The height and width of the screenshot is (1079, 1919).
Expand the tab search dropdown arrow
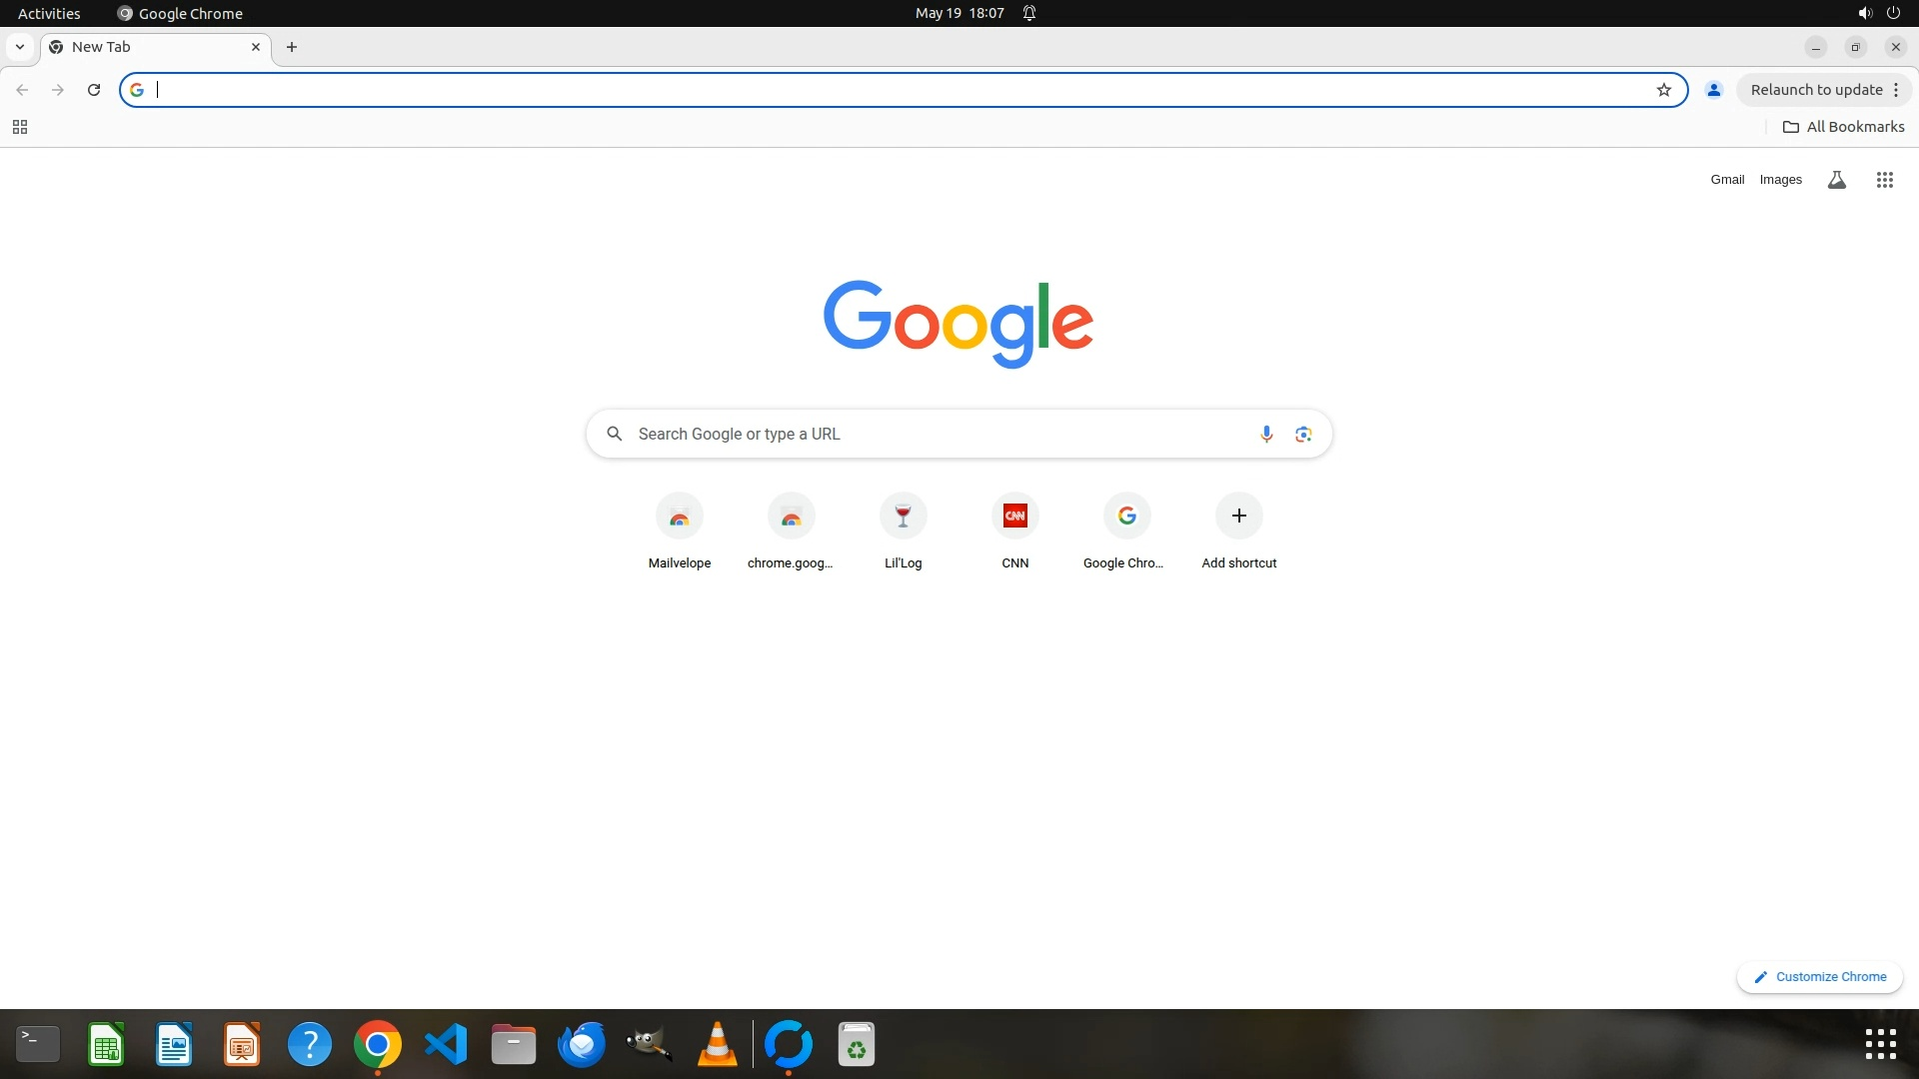pos(20,47)
